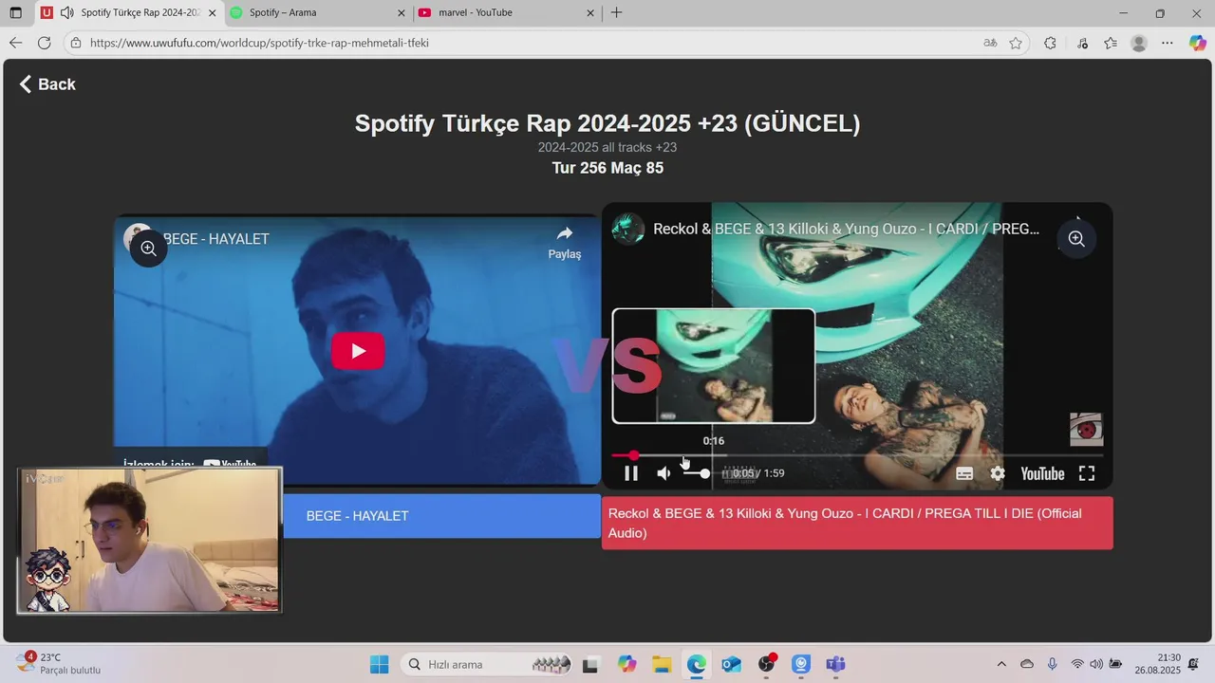The width and height of the screenshot is (1215, 683).
Task: Open the notifications bell in the tray
Action: [1194, 664]
